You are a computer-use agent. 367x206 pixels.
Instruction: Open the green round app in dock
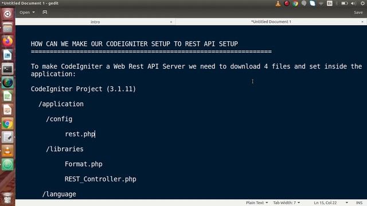[x=7, y=165]
